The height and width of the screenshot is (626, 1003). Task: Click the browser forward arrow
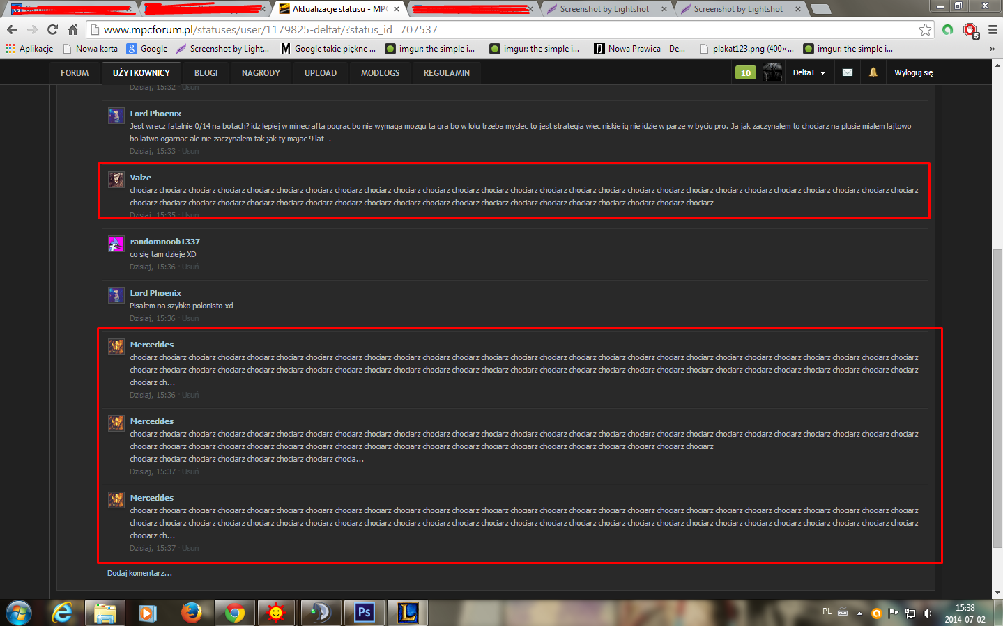tap(32, 29)
